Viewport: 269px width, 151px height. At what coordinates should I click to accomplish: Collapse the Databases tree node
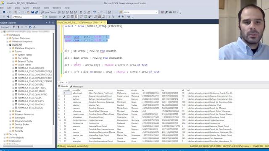coord(5,35)
